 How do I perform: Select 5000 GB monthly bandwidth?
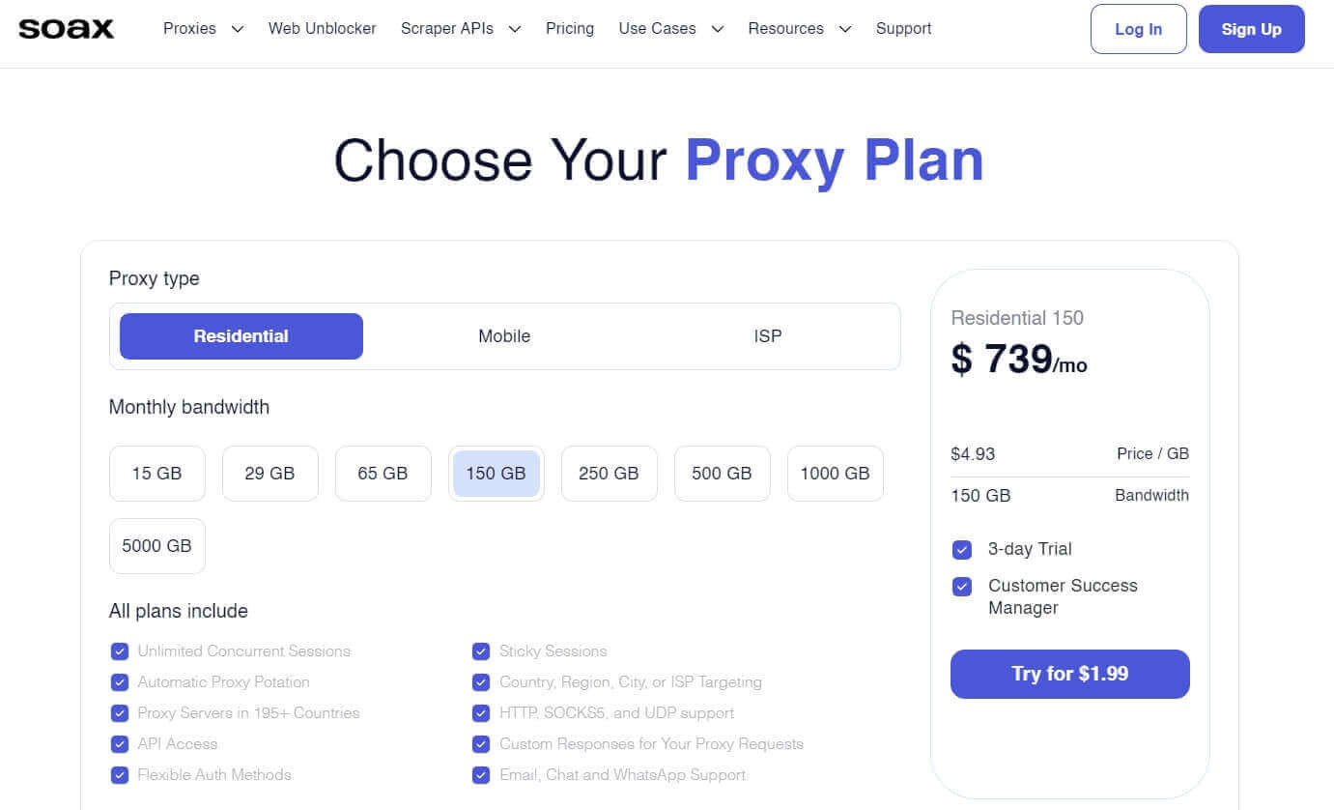click(x=156, y=546)
